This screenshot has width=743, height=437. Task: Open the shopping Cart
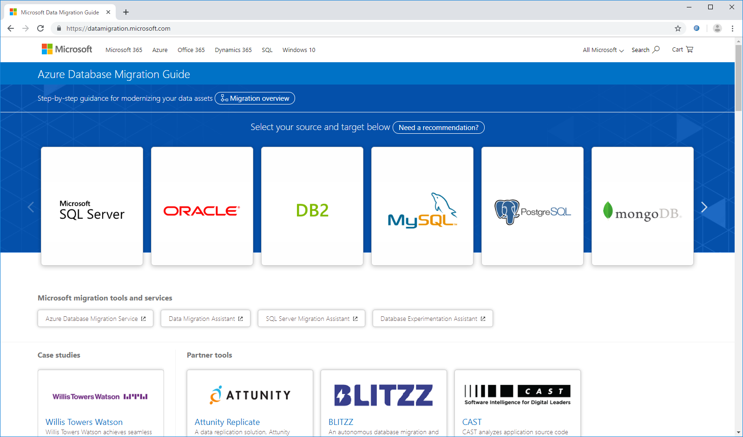(682, 50)
